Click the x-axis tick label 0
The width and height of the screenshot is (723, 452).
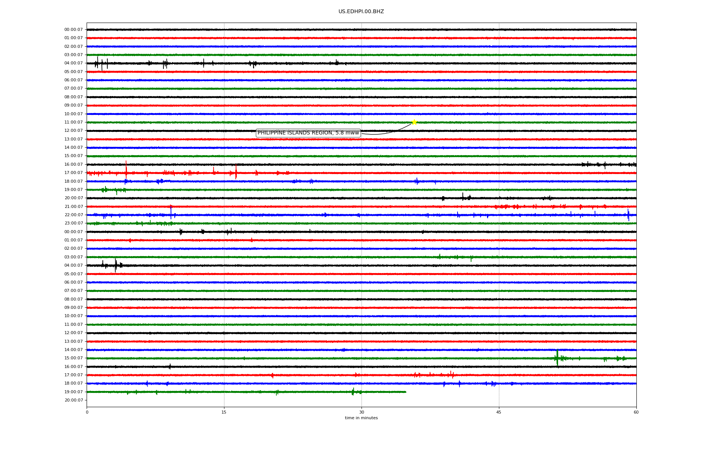point(87,412)
